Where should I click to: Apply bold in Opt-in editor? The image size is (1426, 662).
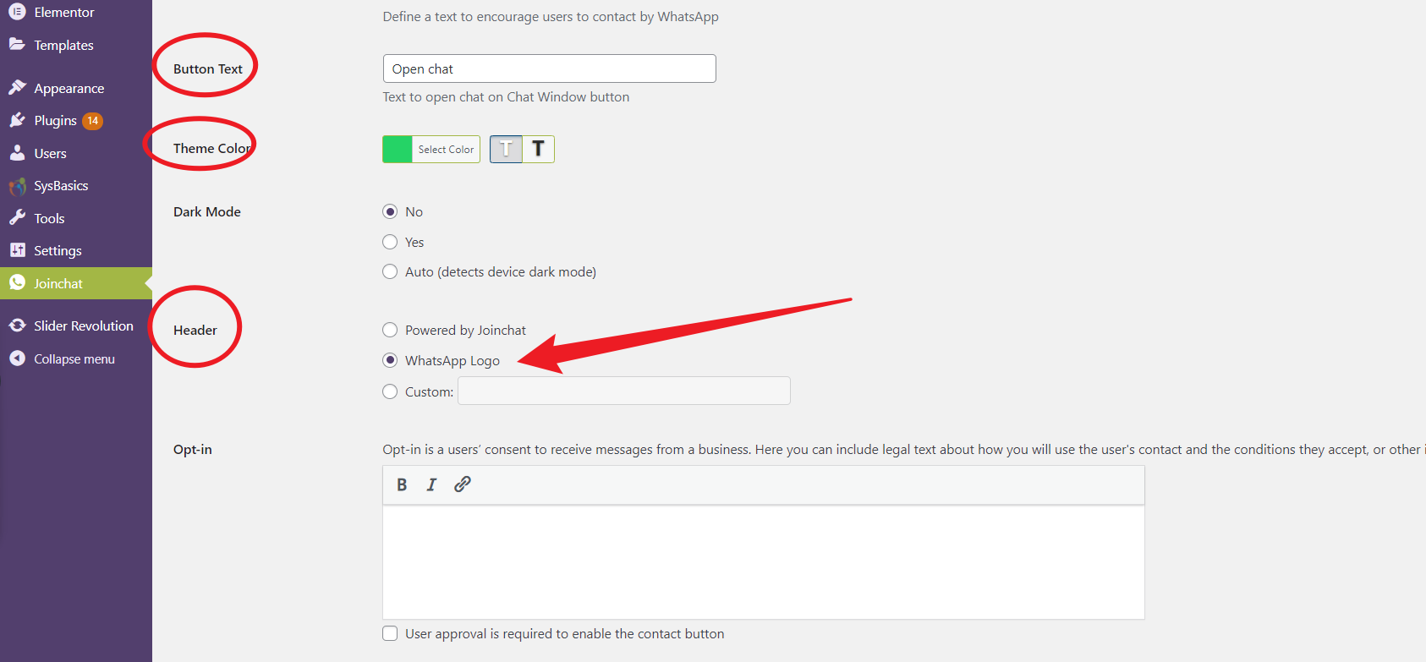tap(402, 484)
